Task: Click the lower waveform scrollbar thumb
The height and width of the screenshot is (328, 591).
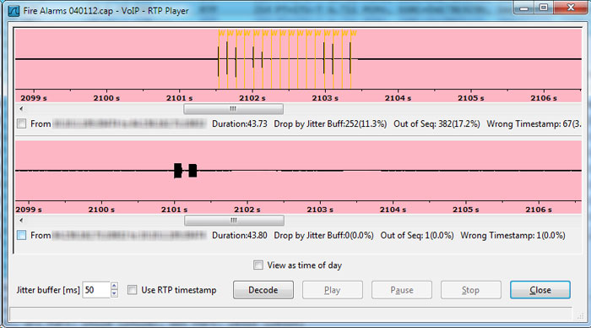Action: (x=234, y=221)
